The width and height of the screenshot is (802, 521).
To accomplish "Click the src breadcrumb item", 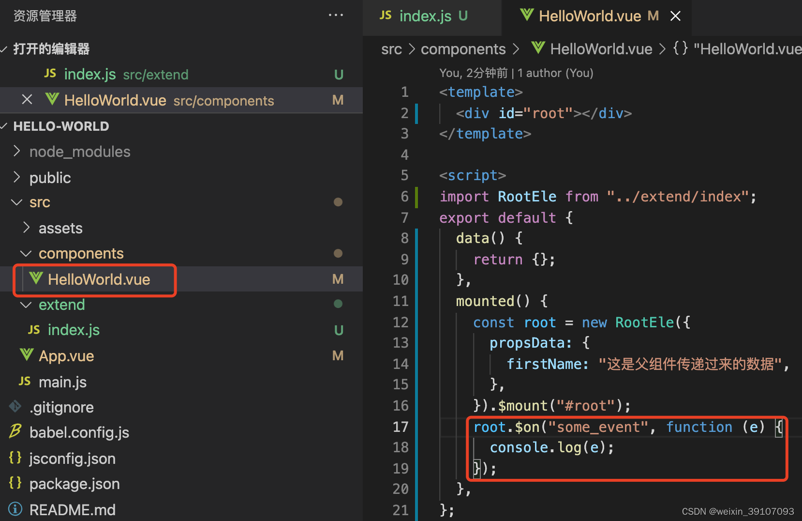I will pos(391,48).
